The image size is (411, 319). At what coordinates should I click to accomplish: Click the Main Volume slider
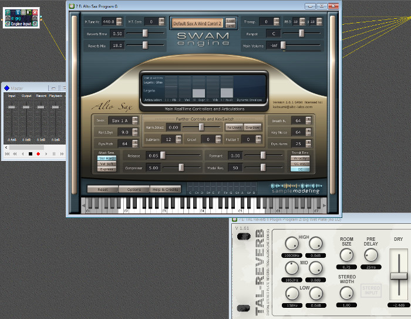301,45
